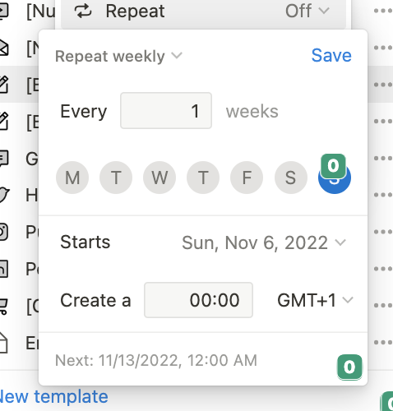This screenshot has height=411, width=393.
Task: Toggle Saturday in the weekday selector
Action: pyautogui.click(x=291, y=178)
